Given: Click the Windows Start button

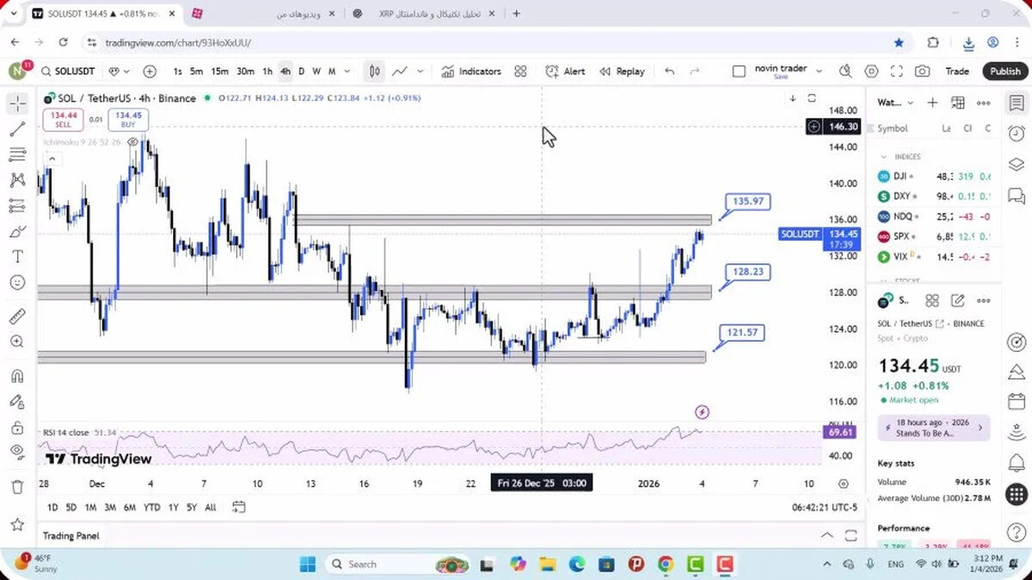Looking at the screenshot, I should 307,564.
